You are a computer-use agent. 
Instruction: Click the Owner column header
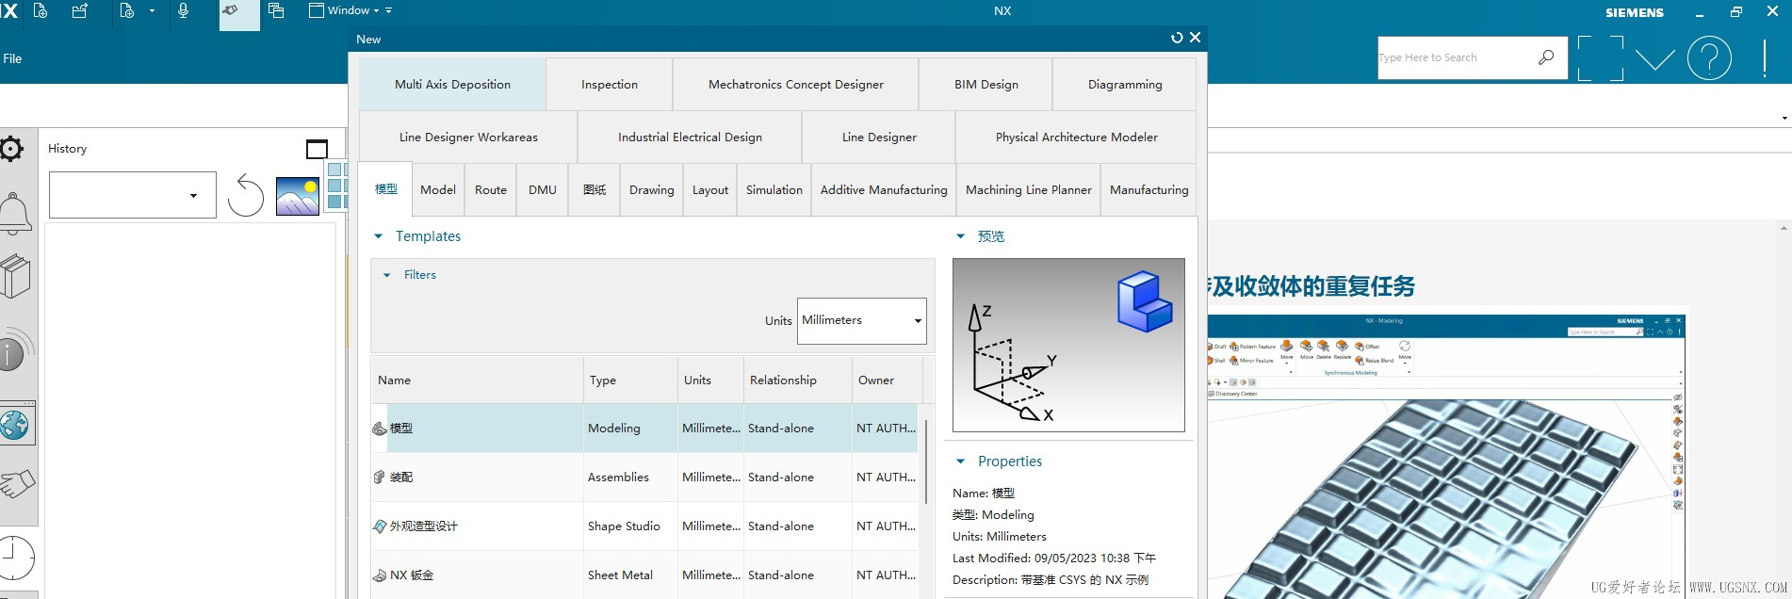click(x=887, y=380)
